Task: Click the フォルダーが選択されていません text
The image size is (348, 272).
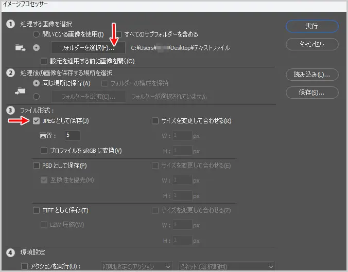Action: pyautogui.click(x=169, y=97)
